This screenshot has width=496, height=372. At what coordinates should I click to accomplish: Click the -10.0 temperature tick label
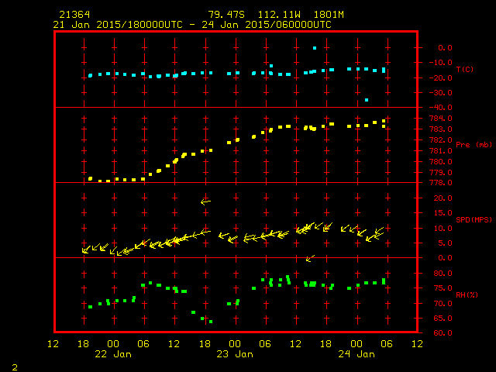441,62
